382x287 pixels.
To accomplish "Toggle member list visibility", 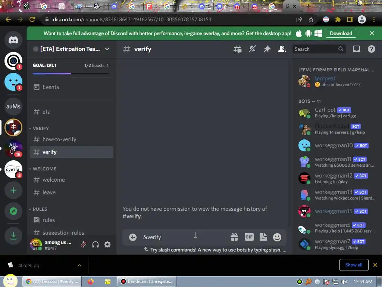I will click(x=282, y=49).
